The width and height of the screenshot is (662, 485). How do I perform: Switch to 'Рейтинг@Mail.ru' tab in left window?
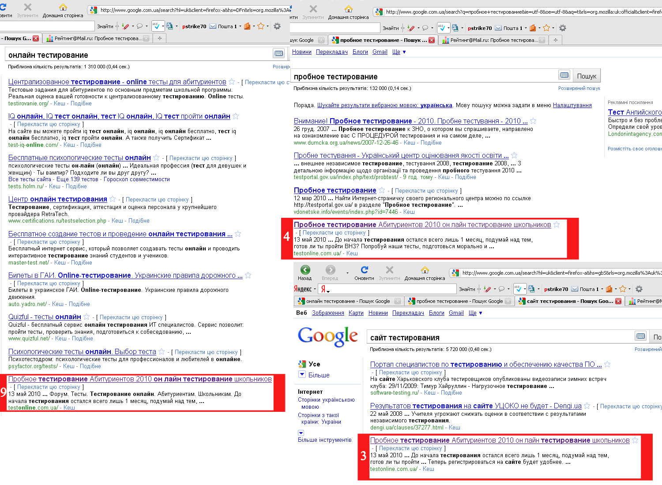point(97,38)
